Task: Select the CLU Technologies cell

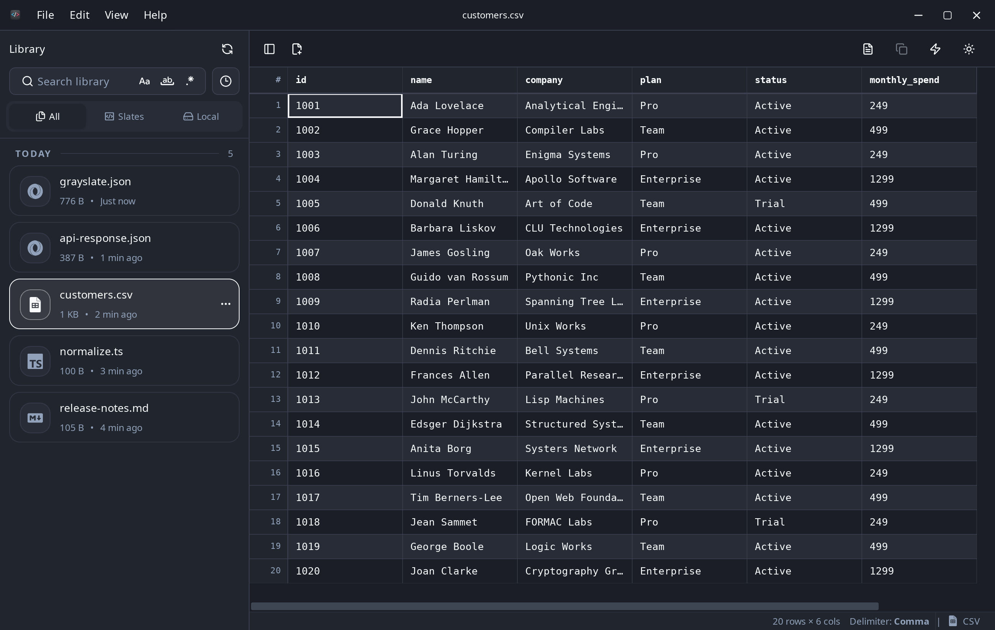Action: click(575, 228)
